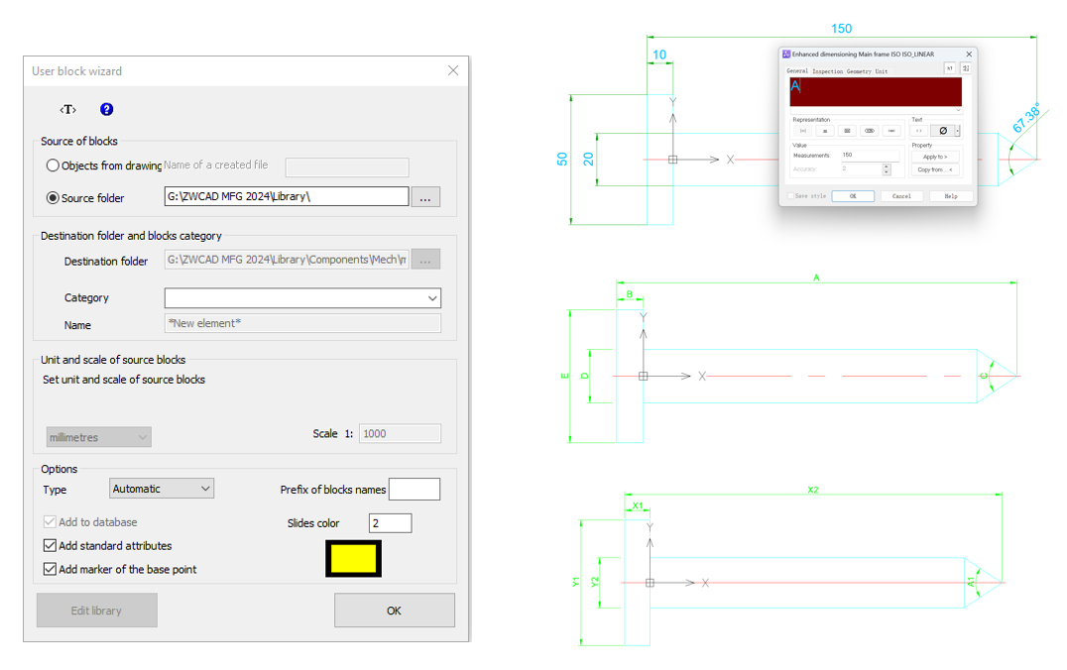Toggle the 'Save style' checkbox
The height and width of the screenshot is (670, 1067).
click(x=790, y=196)
